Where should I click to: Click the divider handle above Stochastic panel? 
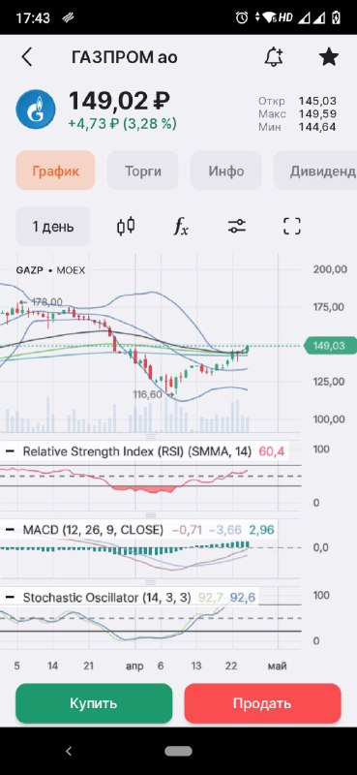[x=151, y=583]
